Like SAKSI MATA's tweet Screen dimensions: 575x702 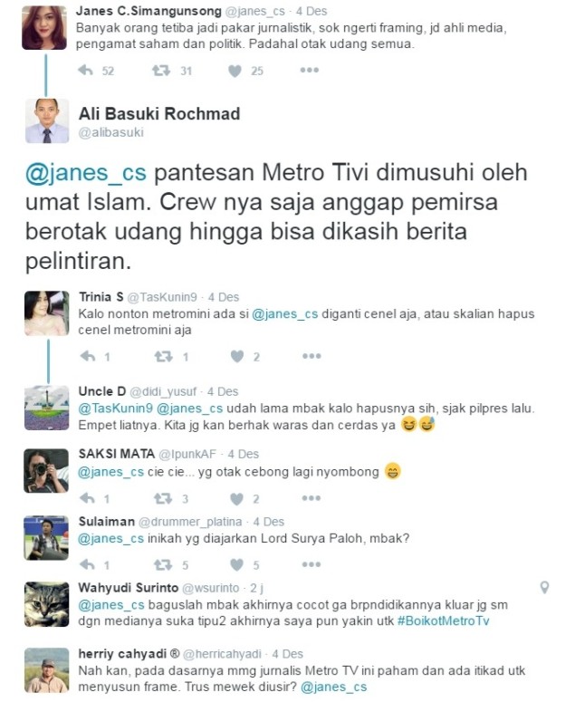(236, 499)
